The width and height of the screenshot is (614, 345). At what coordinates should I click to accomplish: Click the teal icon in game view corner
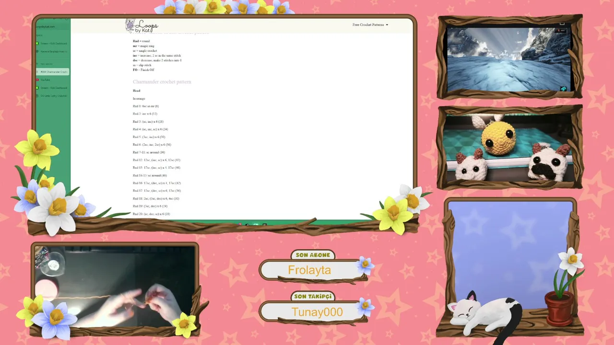pos(563,89)
